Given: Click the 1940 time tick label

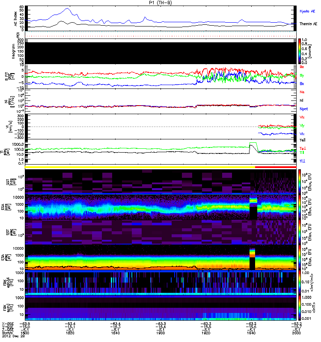Looking at the screenshot, I should [251, 333].
